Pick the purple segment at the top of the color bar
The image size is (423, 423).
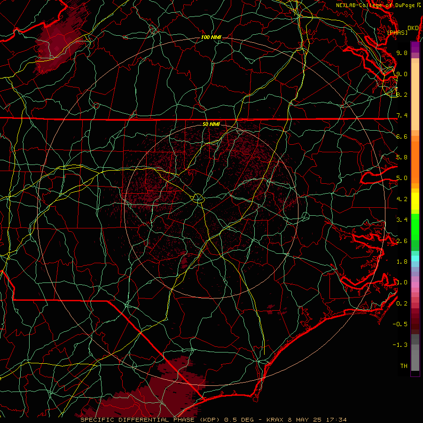coord(415,47)
